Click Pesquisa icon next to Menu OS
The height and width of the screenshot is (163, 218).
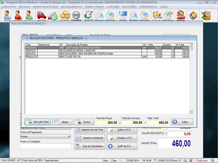(99, 15)
